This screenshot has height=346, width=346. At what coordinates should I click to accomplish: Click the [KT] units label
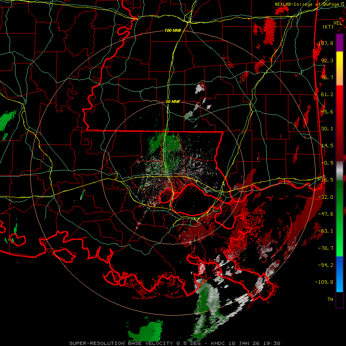[x=328, y=27]
